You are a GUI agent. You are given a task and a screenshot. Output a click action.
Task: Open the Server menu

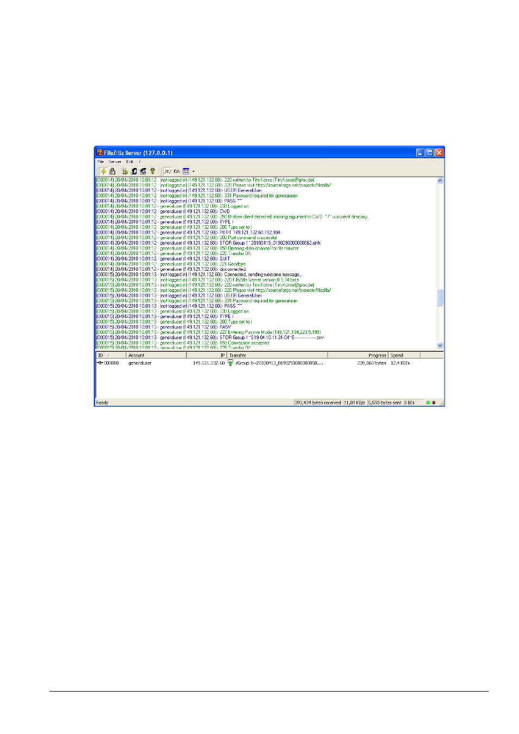[x=115, y=161]
